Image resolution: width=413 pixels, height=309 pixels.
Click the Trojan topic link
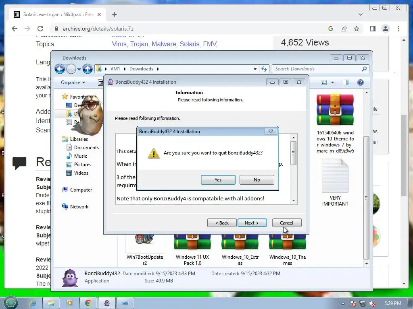pyautogui.click(x=139, y=44)
